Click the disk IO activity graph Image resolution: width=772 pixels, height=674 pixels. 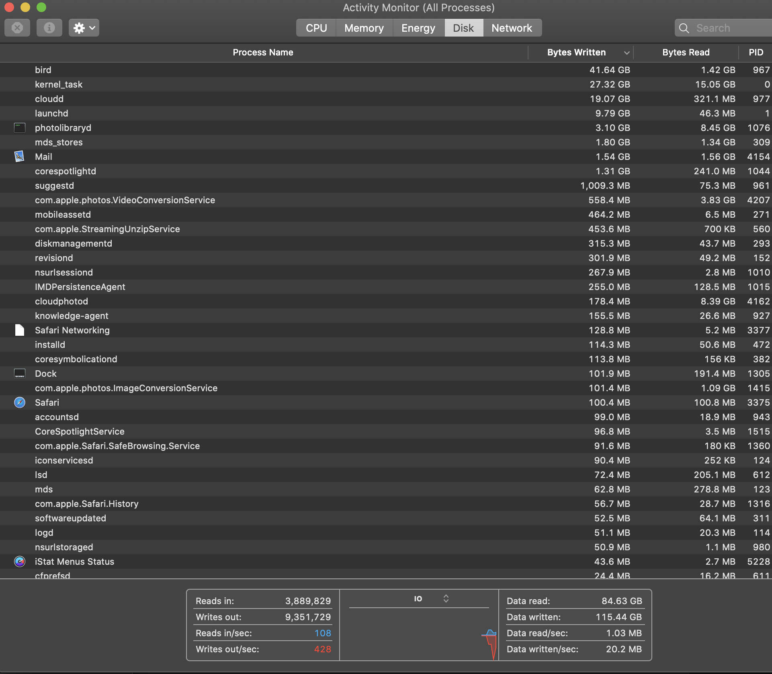419,635
